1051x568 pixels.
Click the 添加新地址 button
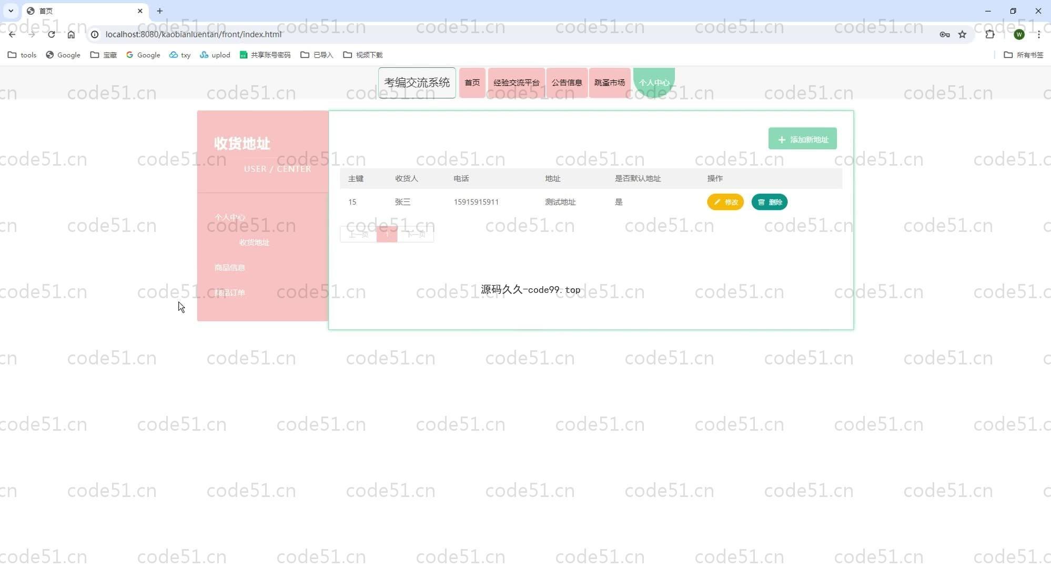pyautogui.click(x=803, y=139)
